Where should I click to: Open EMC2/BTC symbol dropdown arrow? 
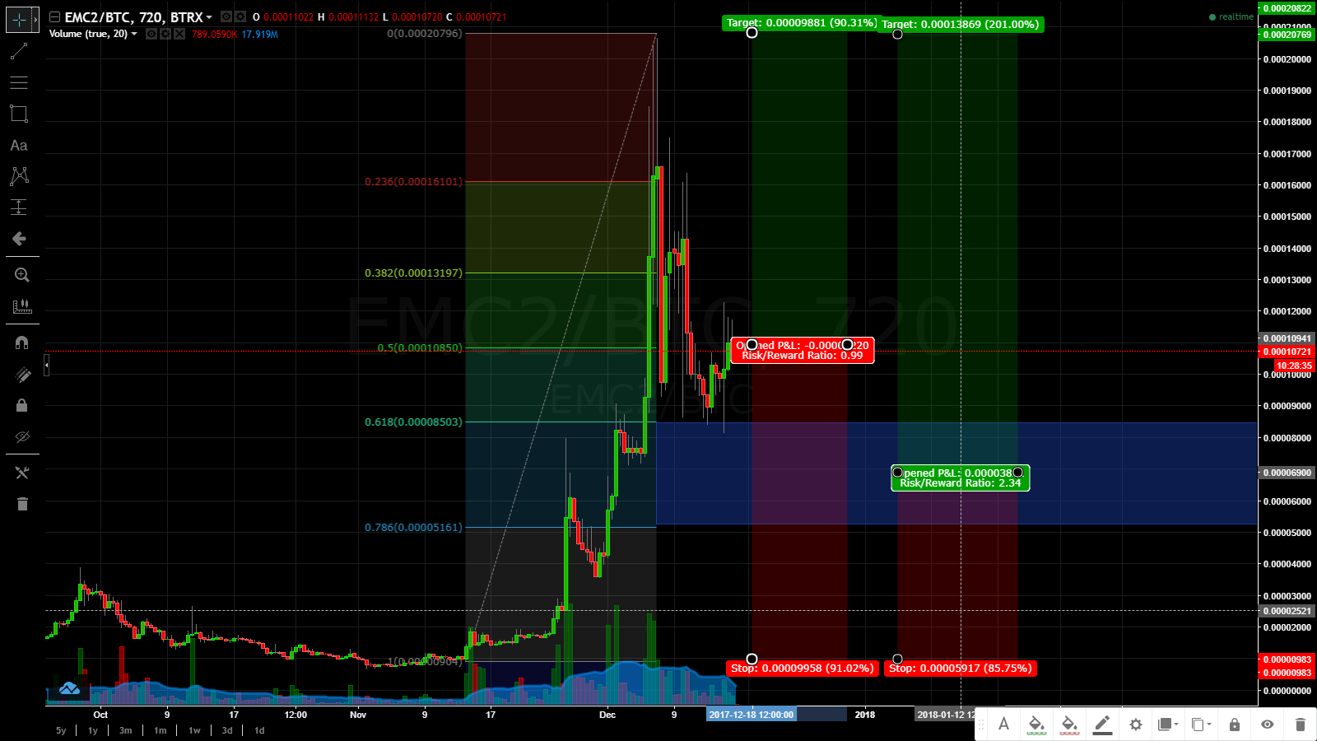(x=209, y=17)
